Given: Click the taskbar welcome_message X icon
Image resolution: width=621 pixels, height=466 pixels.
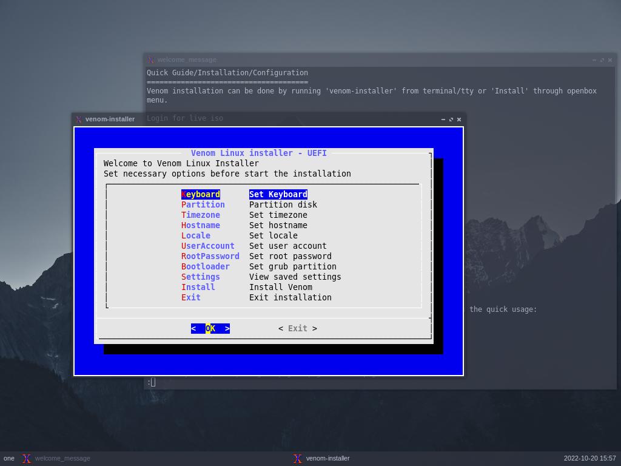Looking at the screenshot, I should click(27, 459).
